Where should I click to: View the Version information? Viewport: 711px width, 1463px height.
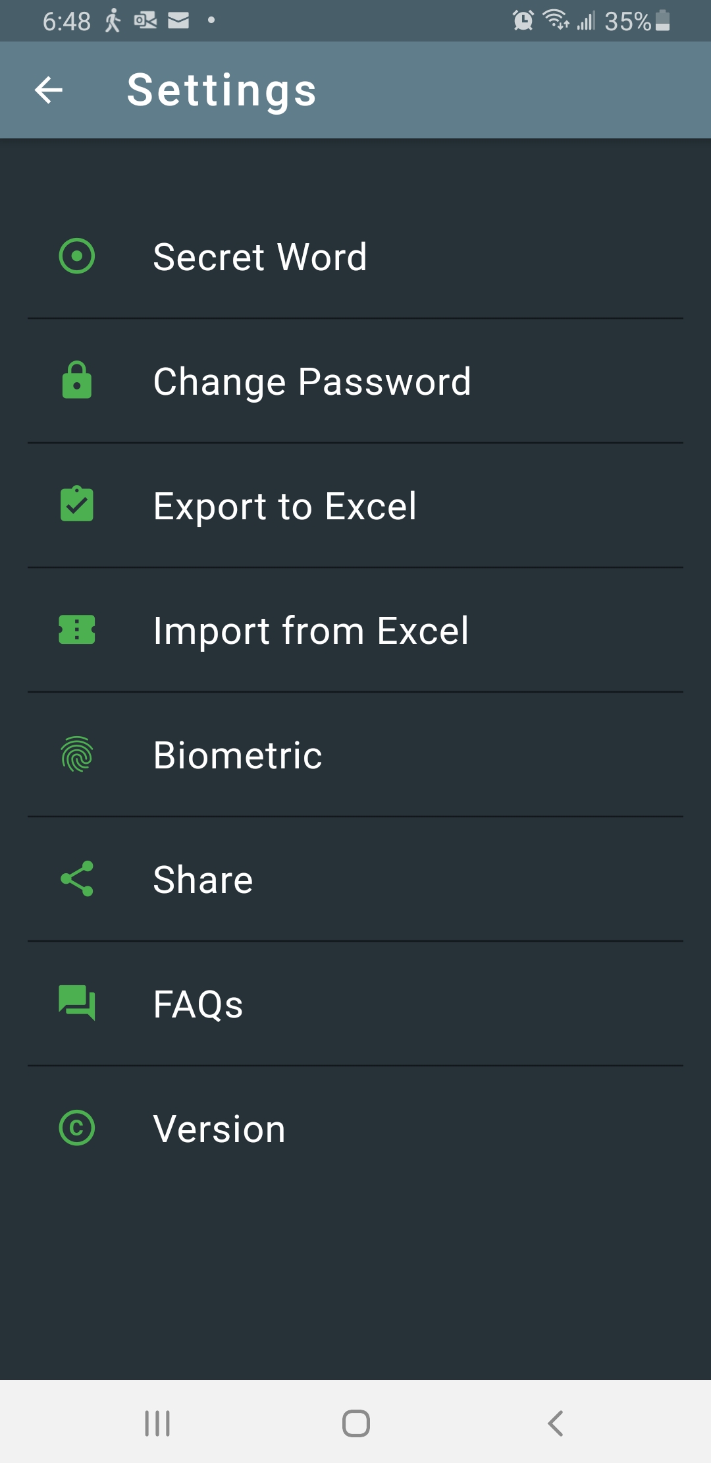click(219, 1128)
